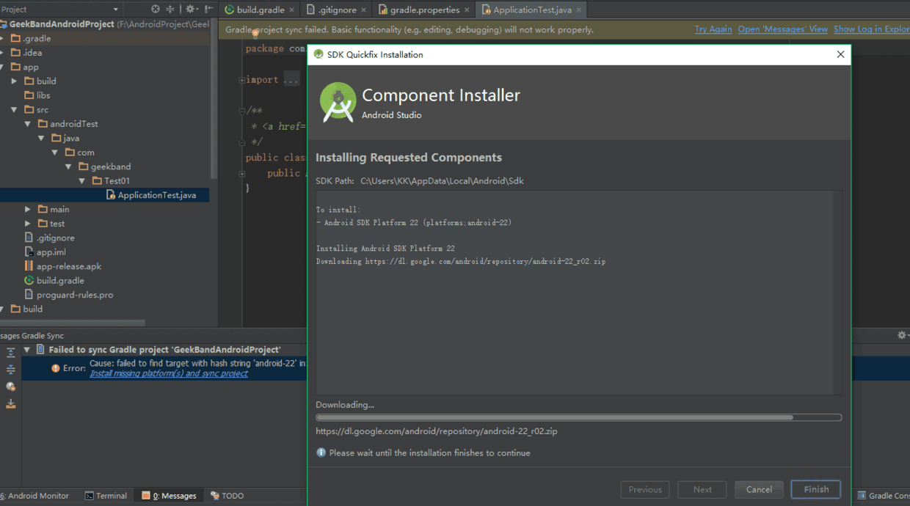Open the Terminal tool window
This screenshot has height=506, width=910.
pos(106,496)
